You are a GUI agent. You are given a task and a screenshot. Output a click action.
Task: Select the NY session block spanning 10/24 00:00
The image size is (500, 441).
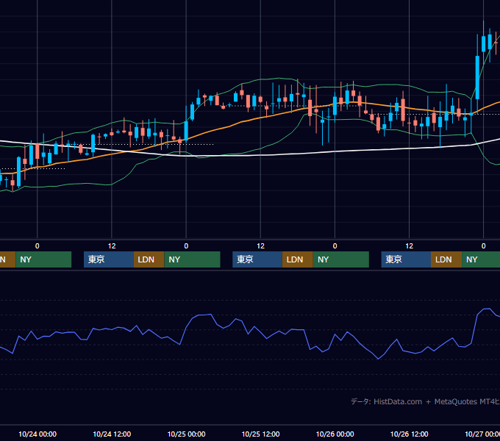43,259
